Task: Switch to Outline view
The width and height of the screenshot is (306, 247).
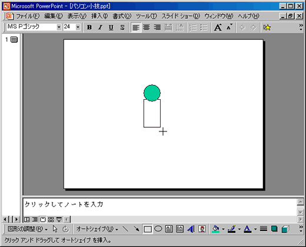Action: [x=35, y=219]
